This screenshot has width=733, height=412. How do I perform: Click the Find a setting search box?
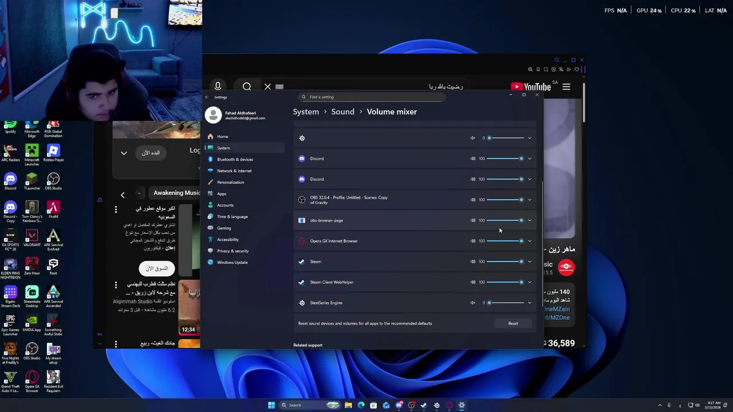click(371, 97)
